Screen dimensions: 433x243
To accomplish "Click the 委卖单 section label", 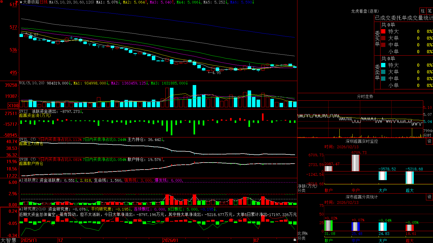I will tap(377, 72).
